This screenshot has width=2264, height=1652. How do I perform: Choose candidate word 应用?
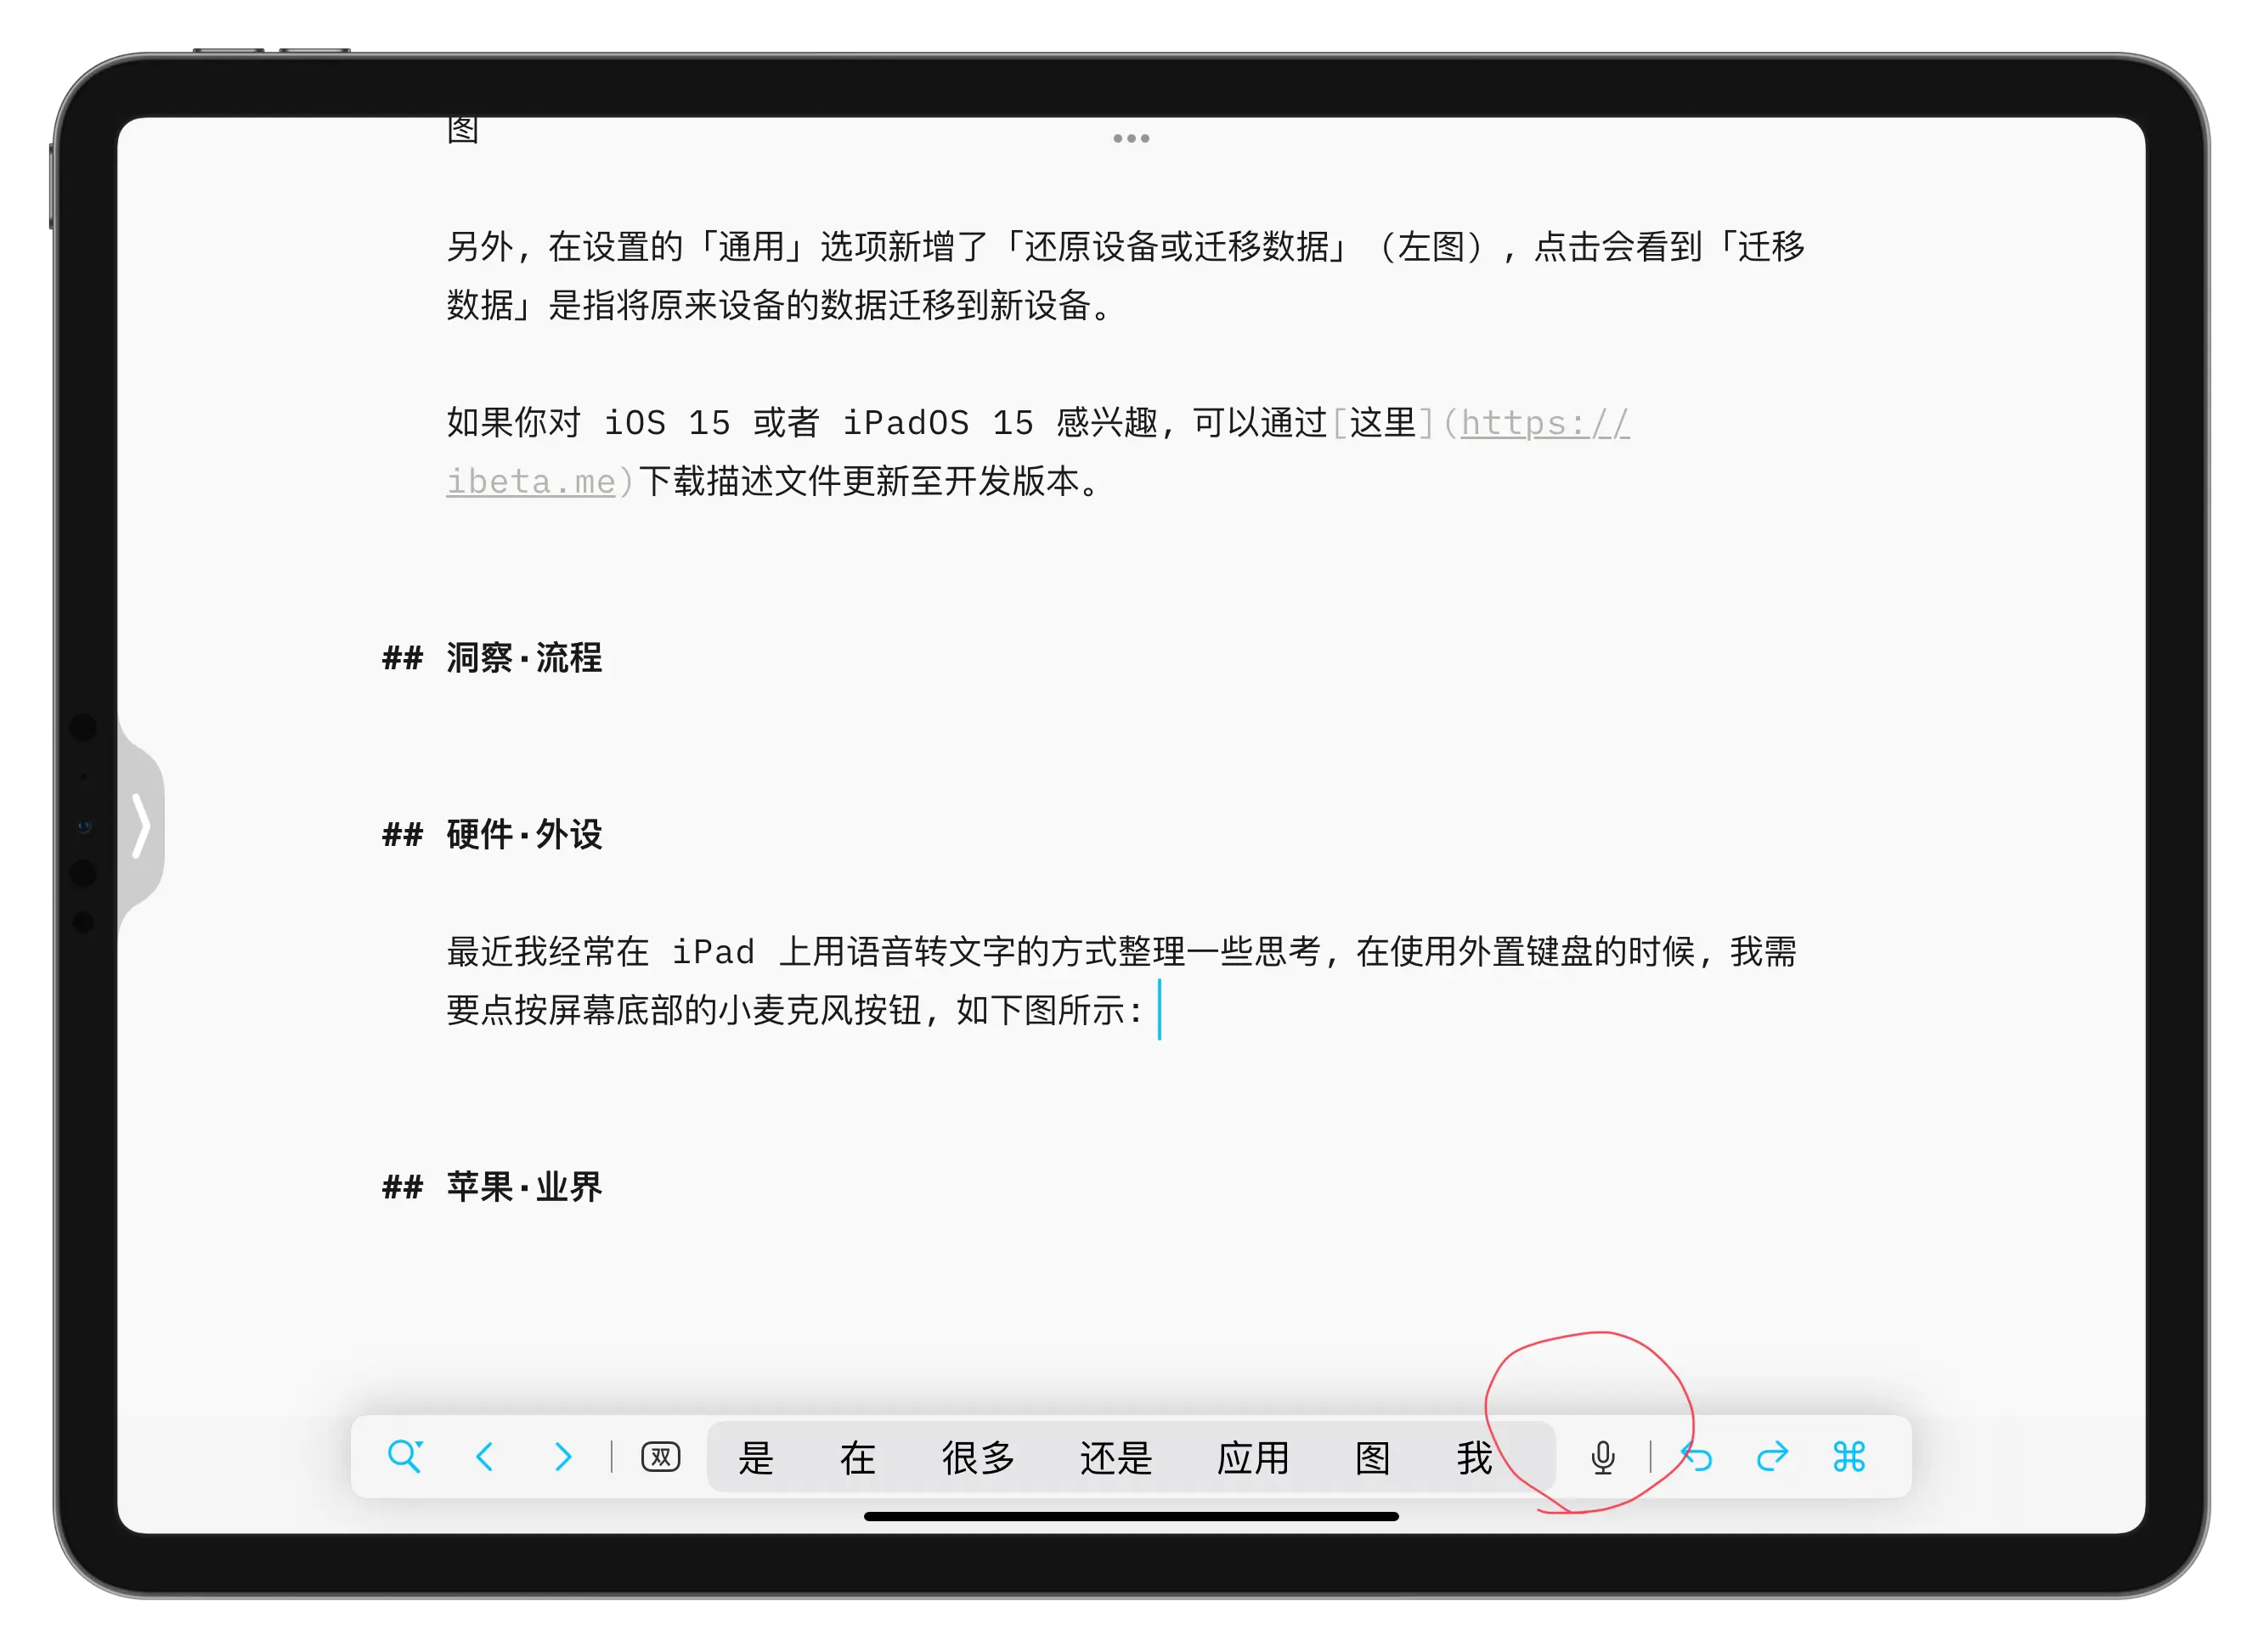pos(1253,1458)
